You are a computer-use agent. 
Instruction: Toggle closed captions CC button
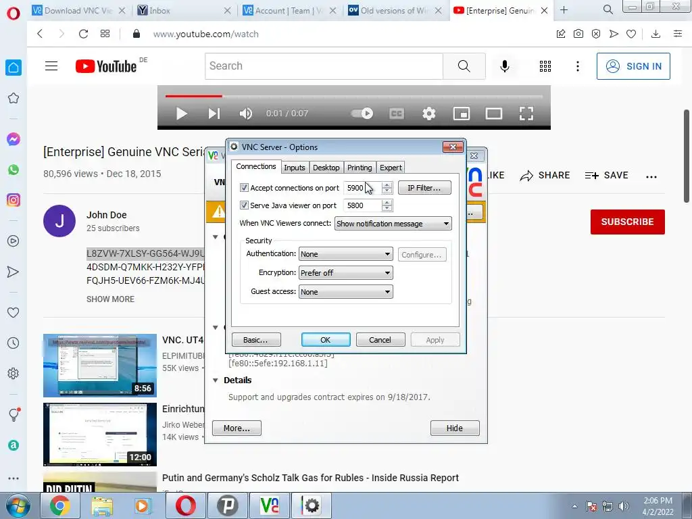click(x=397, y=114)
